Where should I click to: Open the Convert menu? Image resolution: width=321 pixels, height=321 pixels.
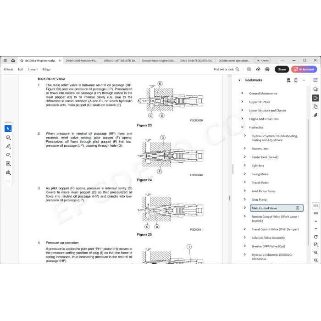33,69
